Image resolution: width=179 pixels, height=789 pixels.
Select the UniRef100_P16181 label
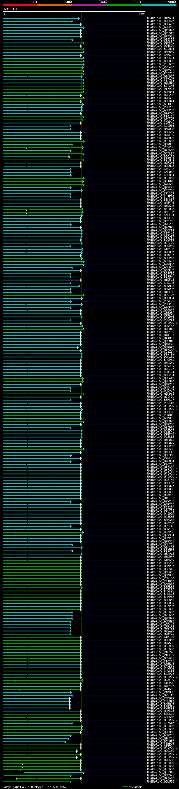pos(161,116)
